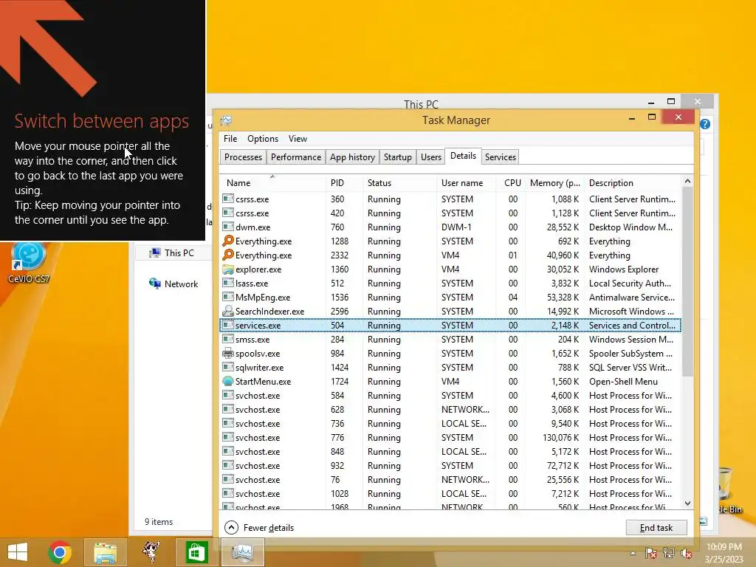
Task: Select the sqlwriter.exe process row
Action: [450, 367]
